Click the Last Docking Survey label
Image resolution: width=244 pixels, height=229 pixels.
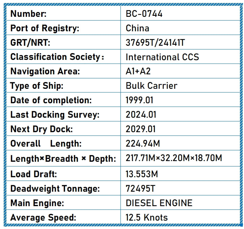pos(55,115)
